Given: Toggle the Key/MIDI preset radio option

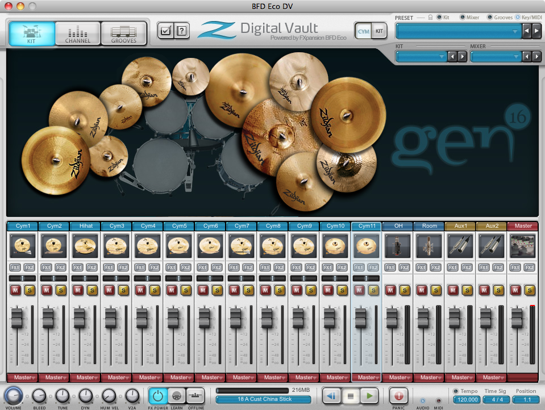Looking at the screenshot, I should tap(518, 17).
